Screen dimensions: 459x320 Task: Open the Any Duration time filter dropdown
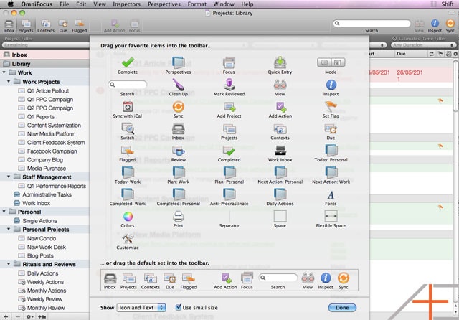pos(423,45)
